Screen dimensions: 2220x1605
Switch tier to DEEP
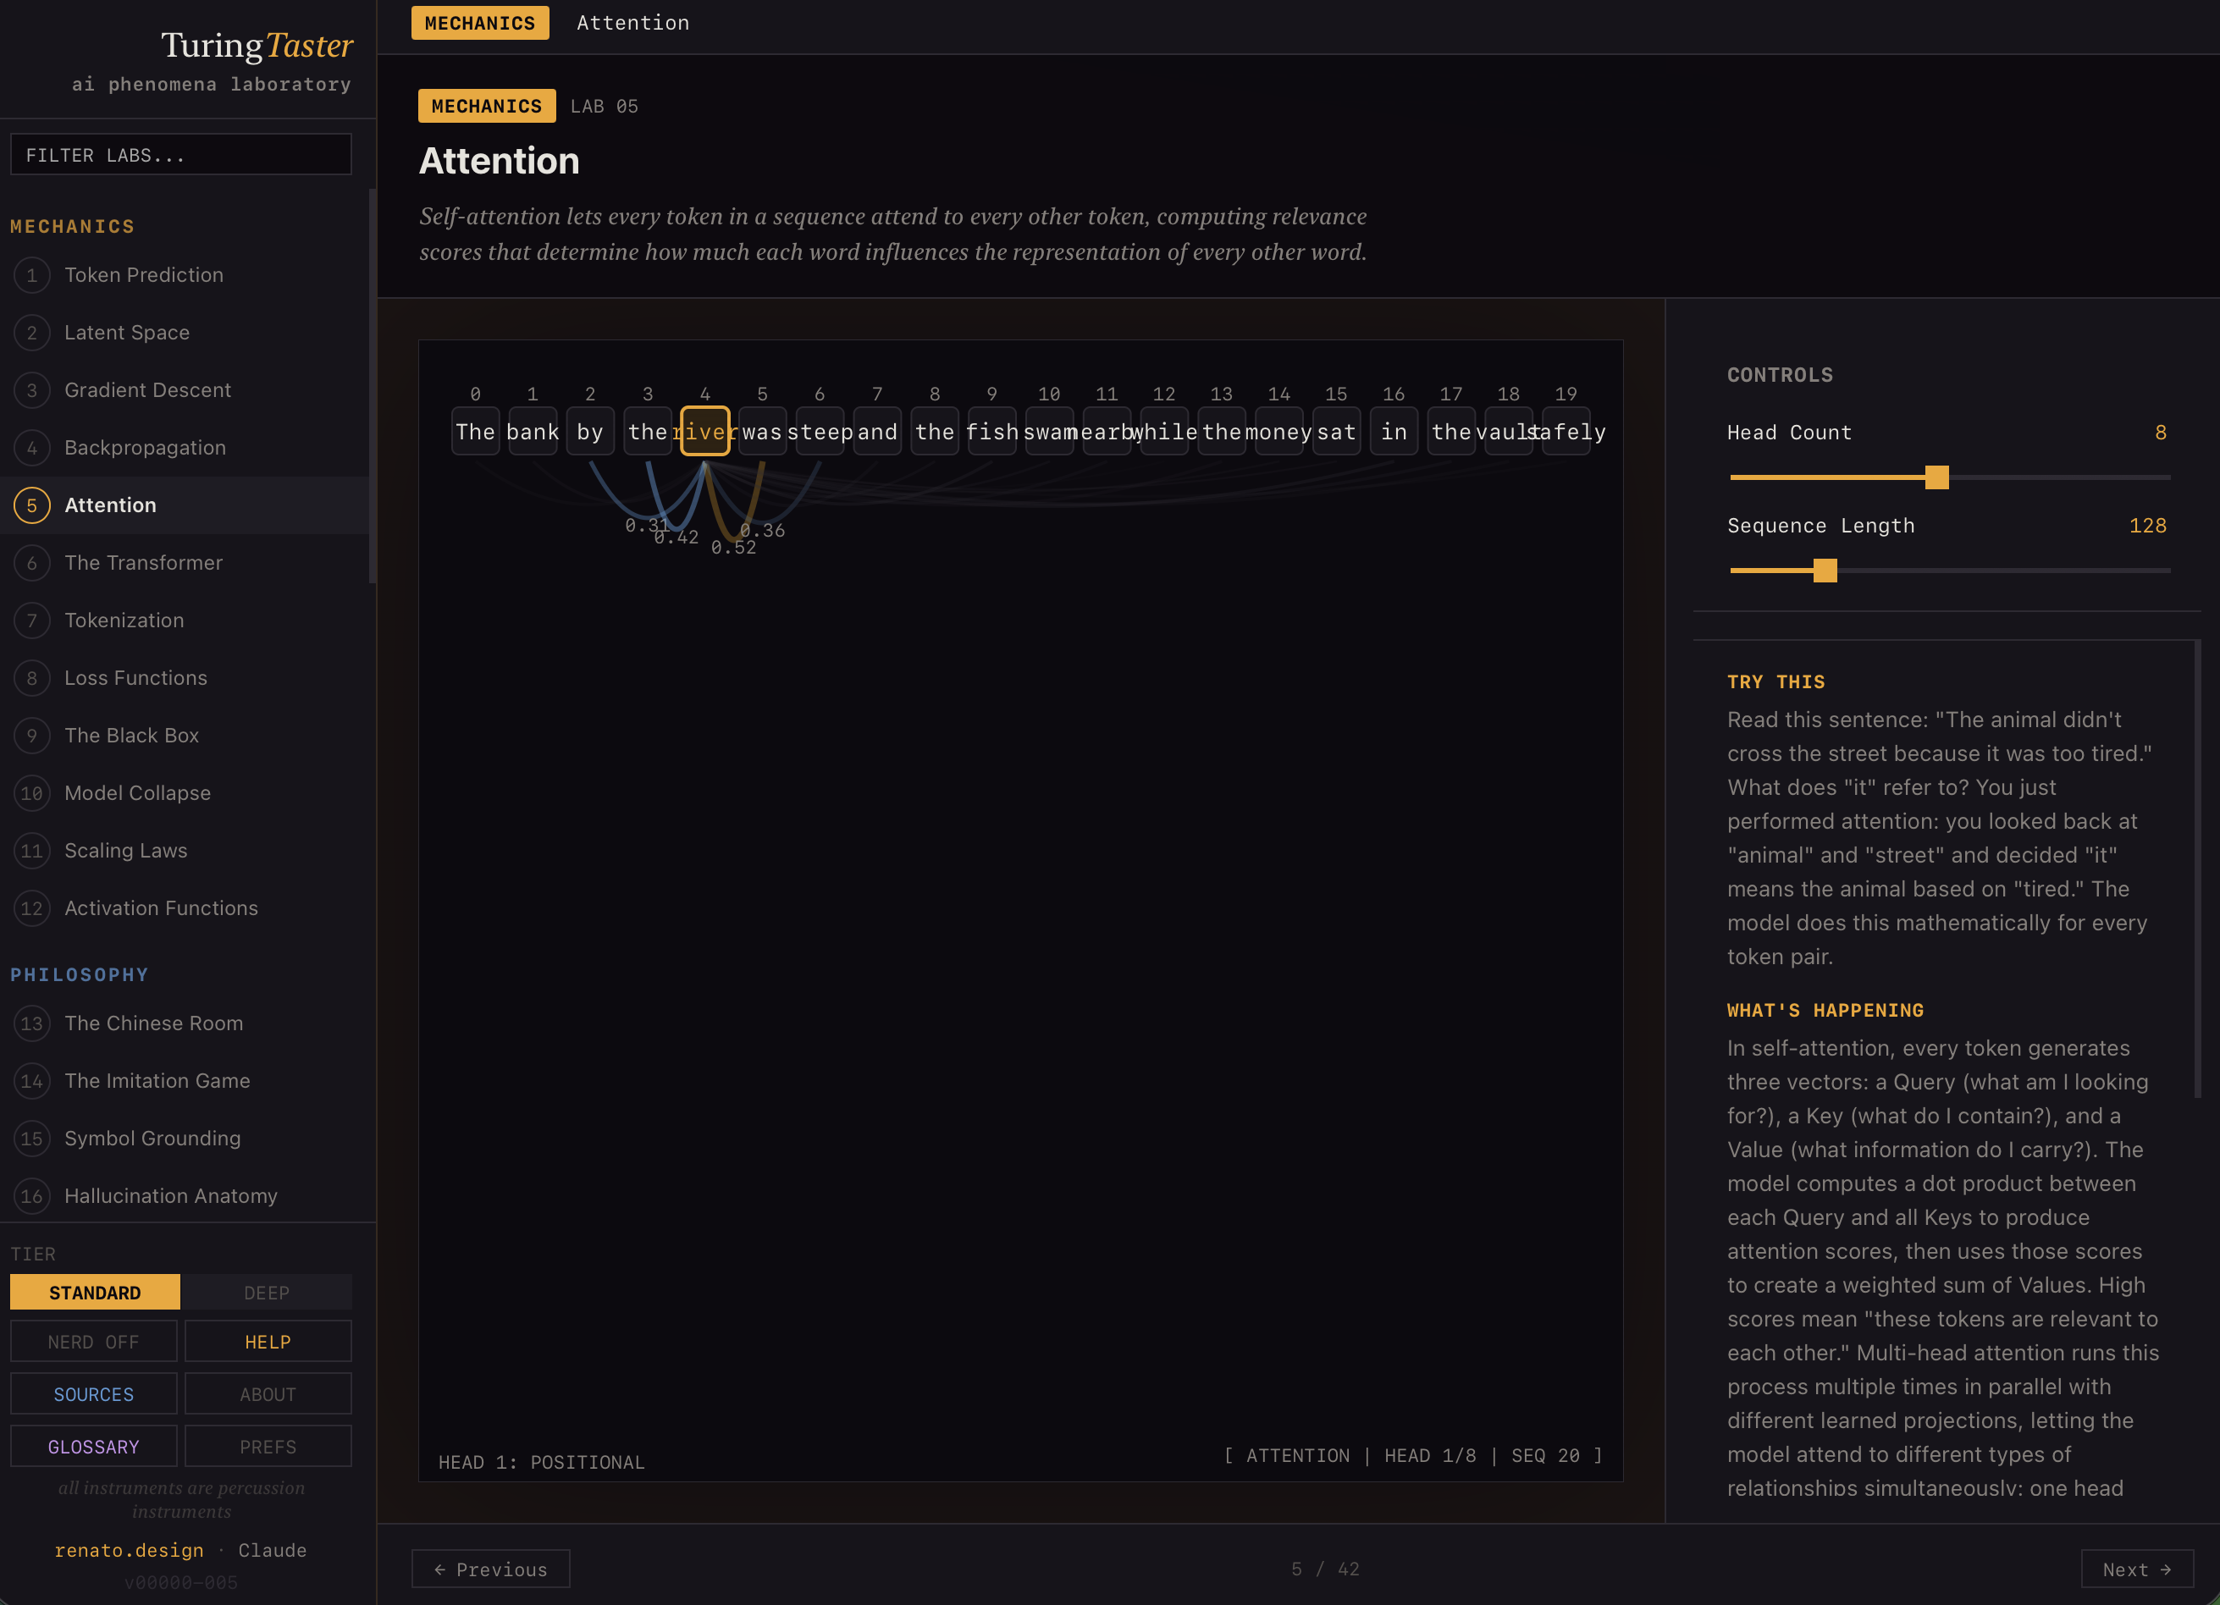pos(266,1292)
